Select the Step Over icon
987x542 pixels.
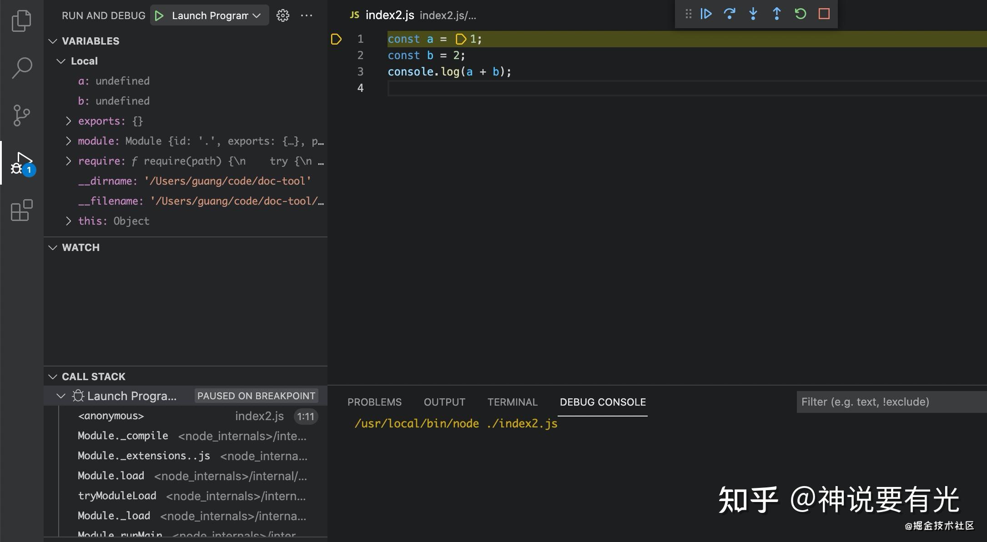click(x=730, y=14)
